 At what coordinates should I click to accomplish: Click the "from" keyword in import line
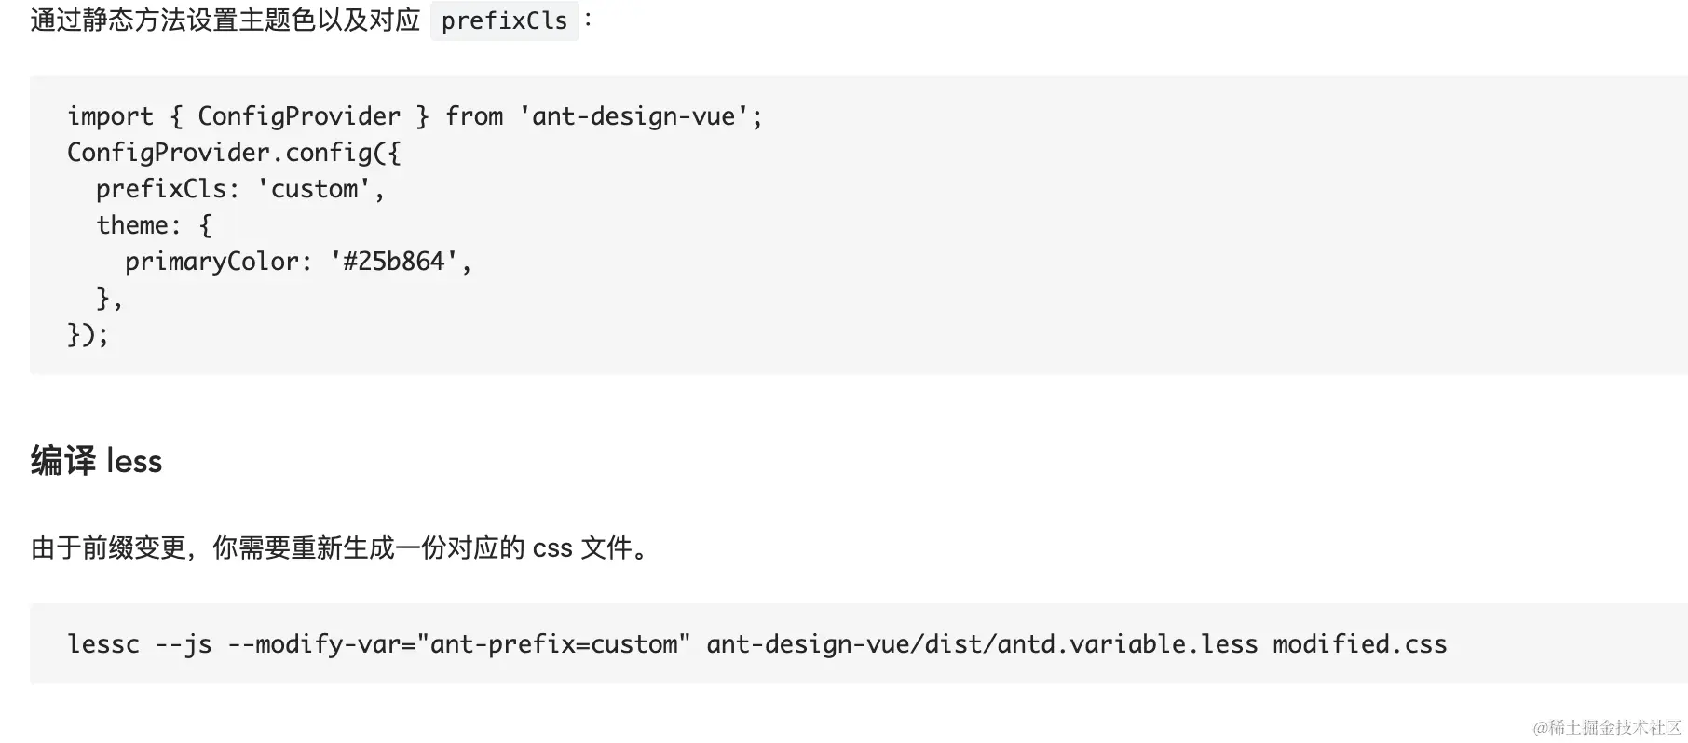pos(473,116)
